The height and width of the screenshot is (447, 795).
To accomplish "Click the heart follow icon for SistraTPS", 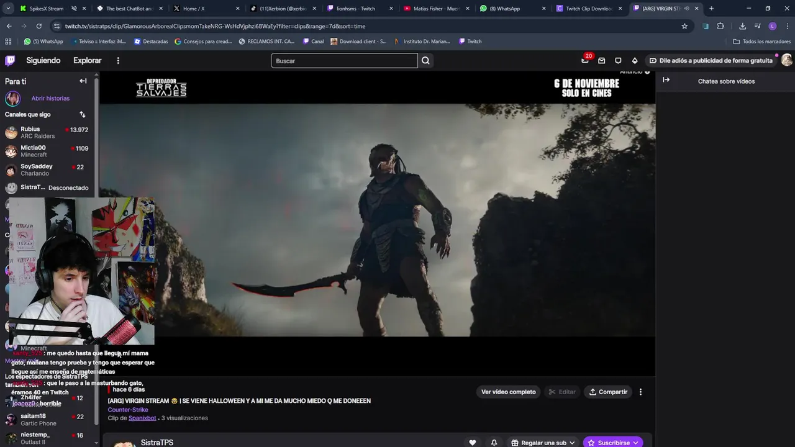I will point(473,443).
